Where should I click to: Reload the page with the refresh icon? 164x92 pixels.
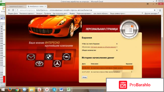pyautogui.click(x=18, y=10)
